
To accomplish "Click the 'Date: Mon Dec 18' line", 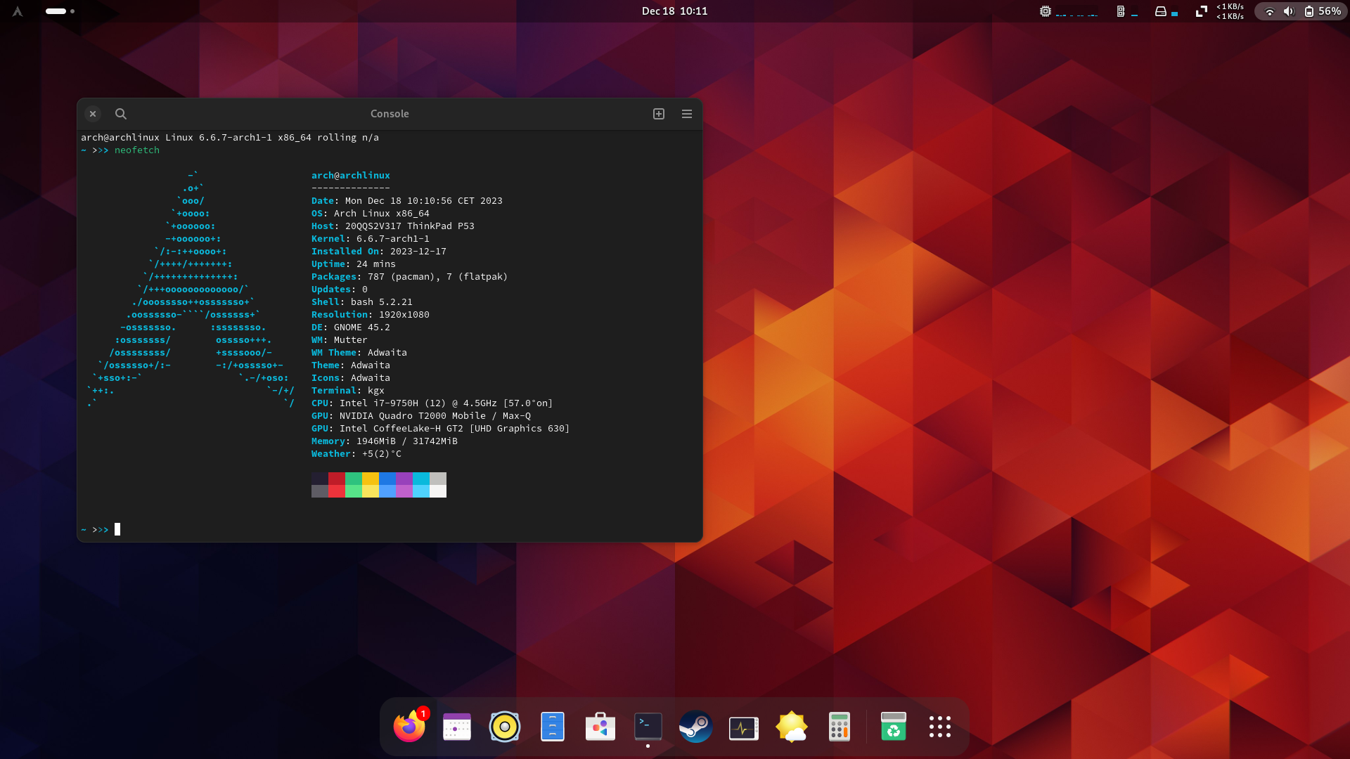I will [407, 201].
